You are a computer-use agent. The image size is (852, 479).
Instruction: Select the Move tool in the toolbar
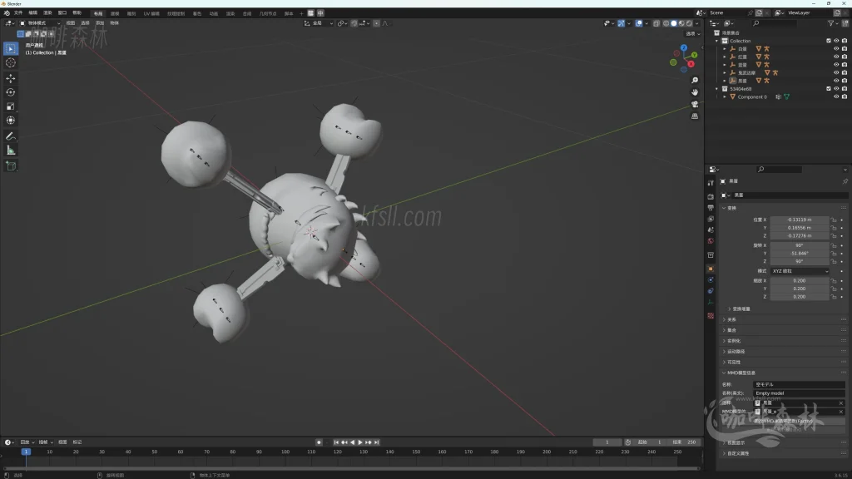pyautogui.click(x=11, y=78)
